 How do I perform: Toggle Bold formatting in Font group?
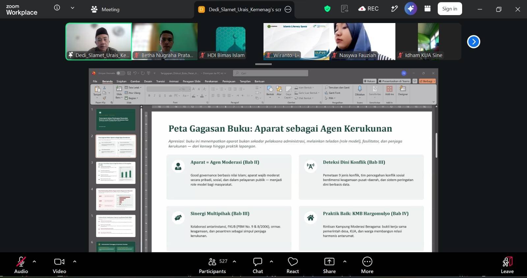pyautogui.click(x=149, y=96)
